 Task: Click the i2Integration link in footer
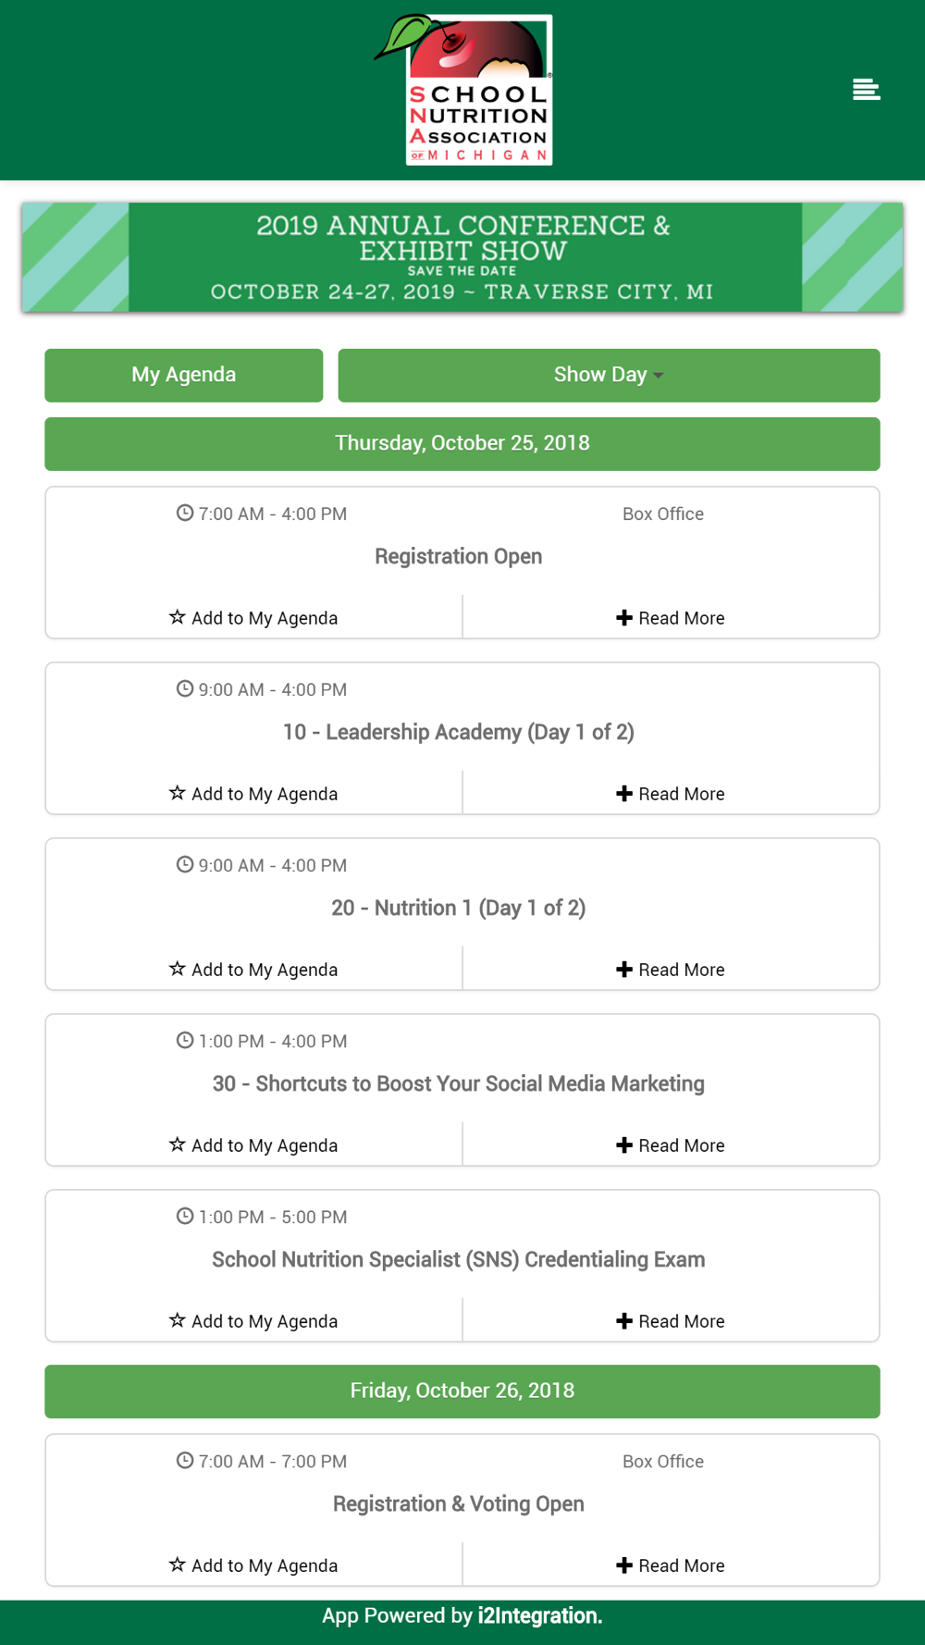pyautogui.click(x=539, y=1616)
